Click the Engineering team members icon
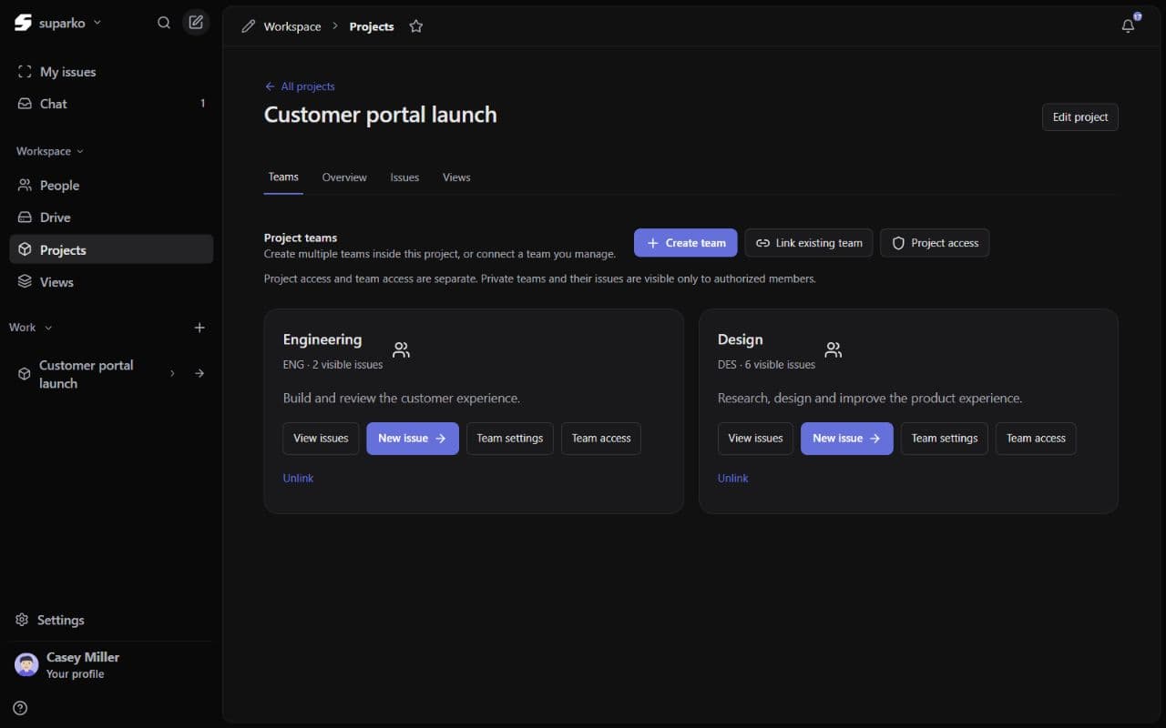This screenshot has width=1166, height=728. click(401, 349)
